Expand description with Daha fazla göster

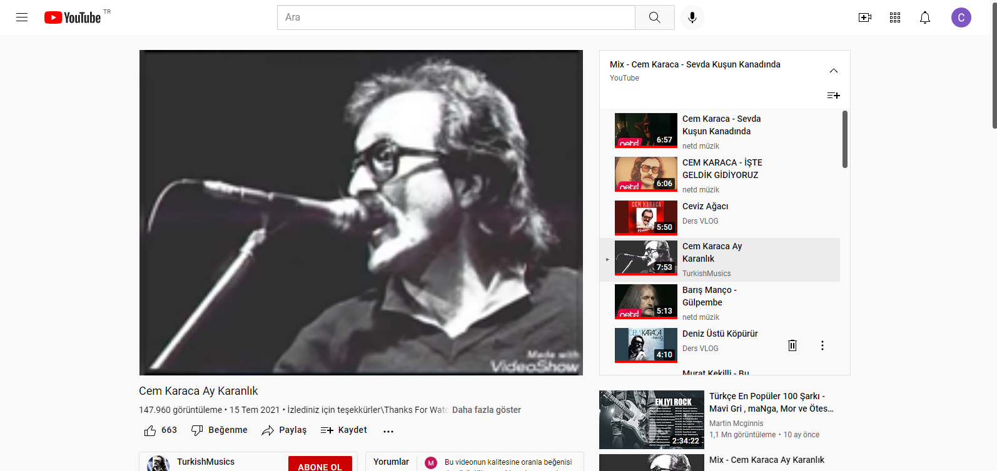pyautogui.click(x=487, y=410)
